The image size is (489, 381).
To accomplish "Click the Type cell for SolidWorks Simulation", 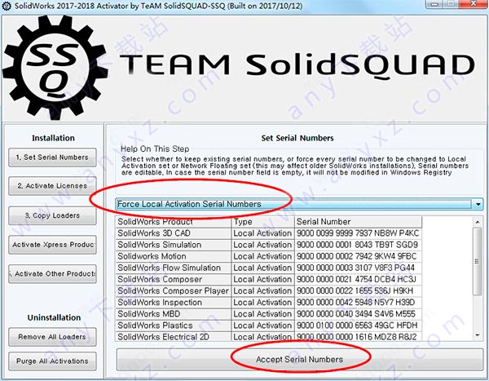I will 263,245.
